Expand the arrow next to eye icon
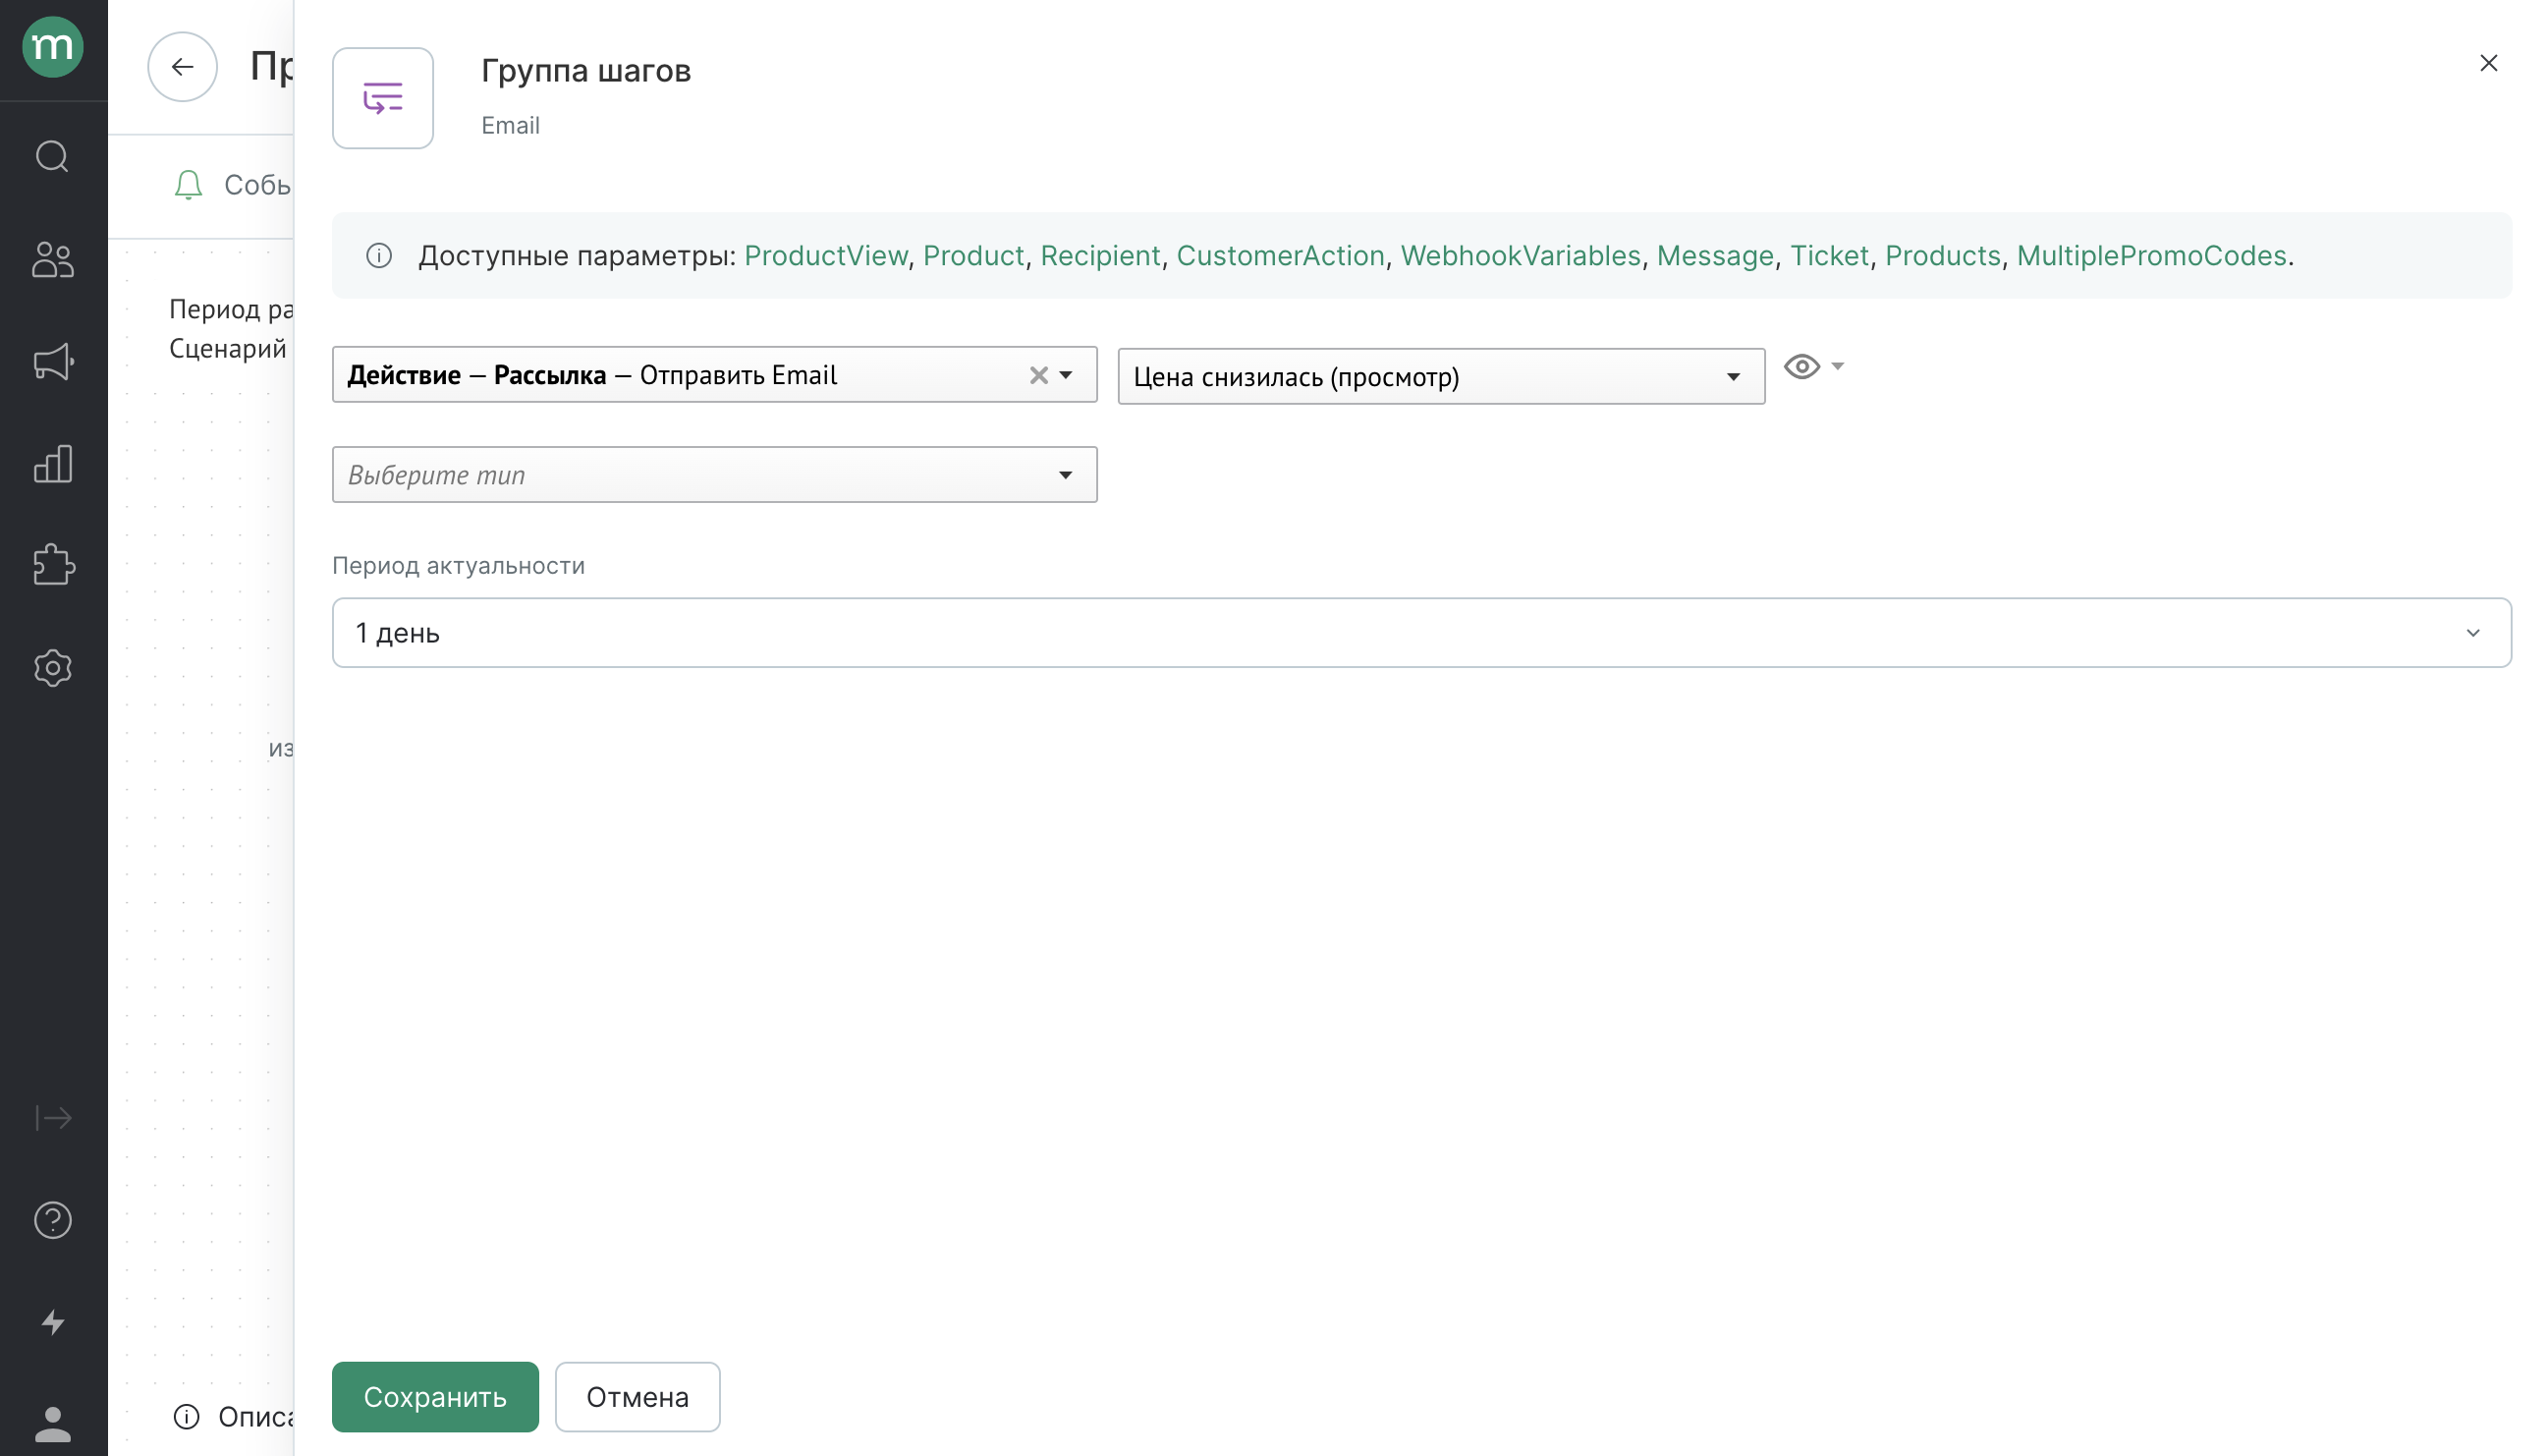This screenshot has height=1456, width=2548. [x=1837, y=366]
